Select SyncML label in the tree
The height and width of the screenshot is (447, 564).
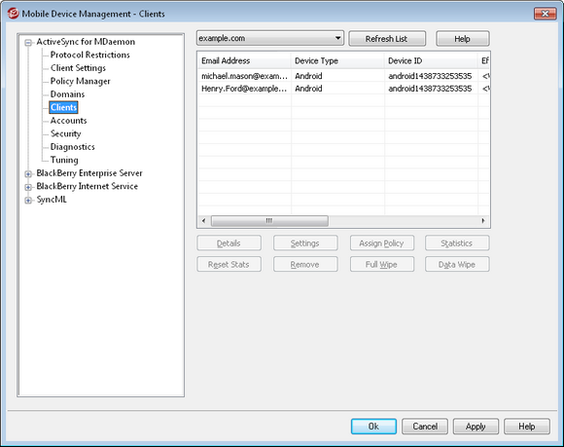(52, 200)
